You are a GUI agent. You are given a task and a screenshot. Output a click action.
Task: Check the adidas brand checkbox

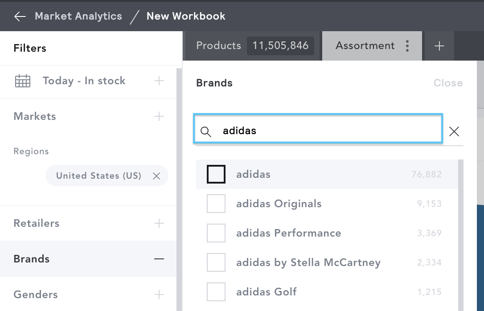pyautogui.click(x=216, y=174)
